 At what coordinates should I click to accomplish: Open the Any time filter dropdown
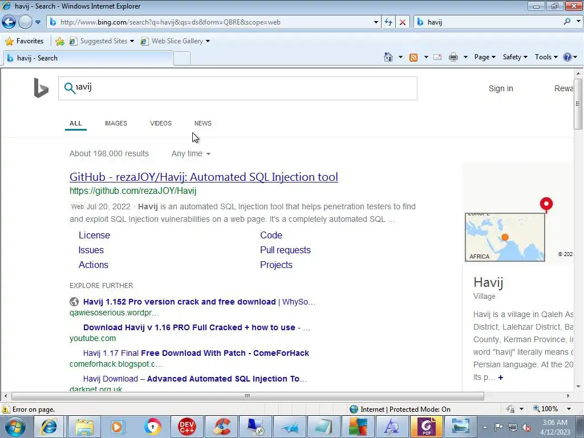[190, 153]
